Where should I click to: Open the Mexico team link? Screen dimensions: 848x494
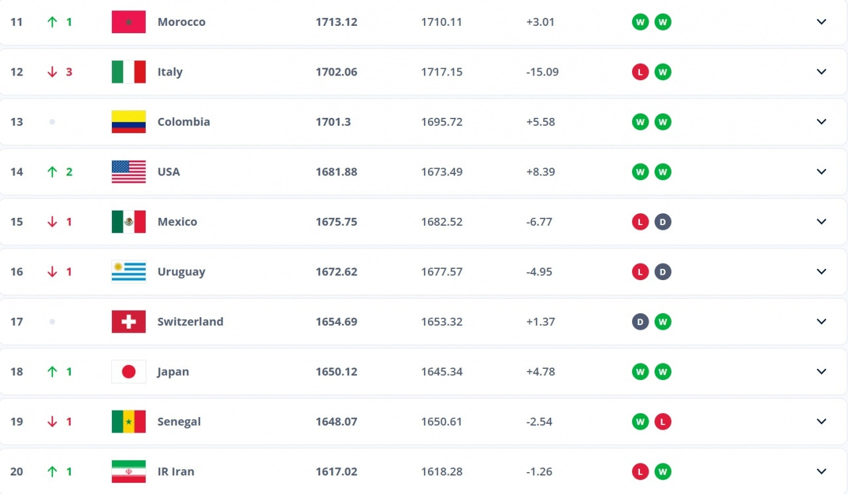tap(177, 222)
